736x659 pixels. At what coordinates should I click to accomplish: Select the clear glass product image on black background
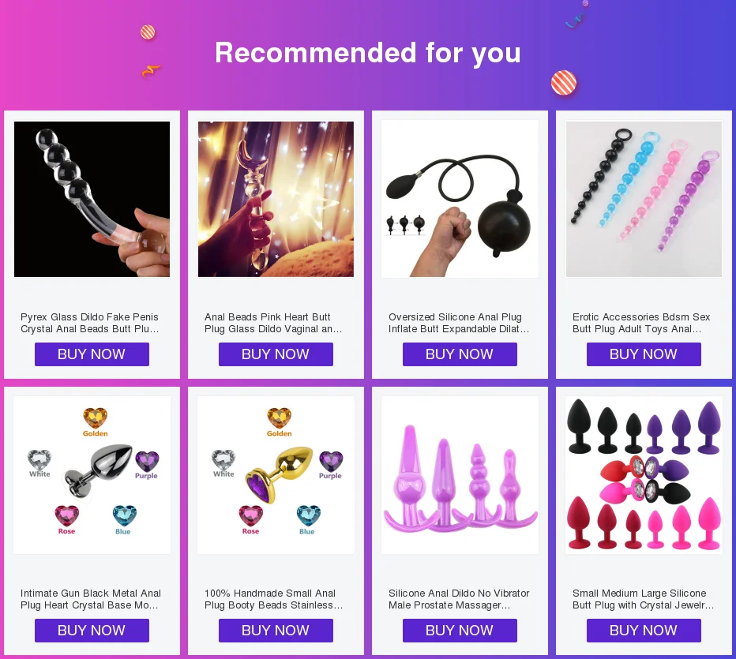point(92,199)
